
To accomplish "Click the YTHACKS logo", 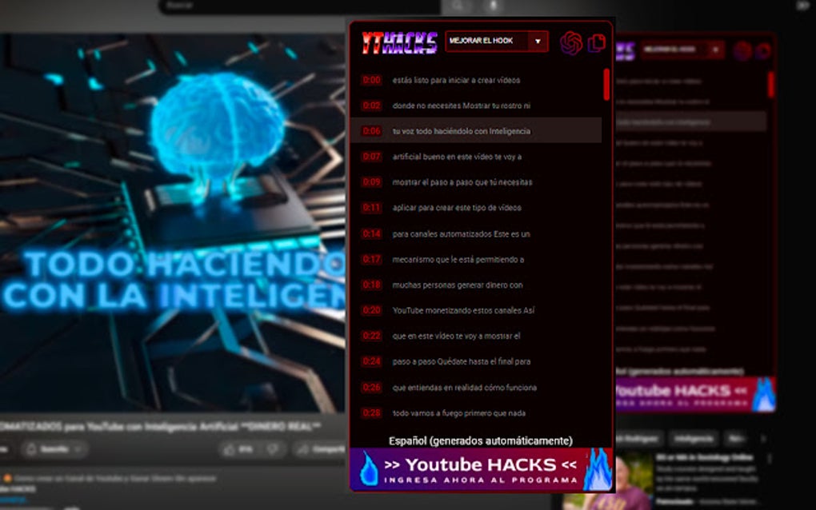I will [399, 42].
